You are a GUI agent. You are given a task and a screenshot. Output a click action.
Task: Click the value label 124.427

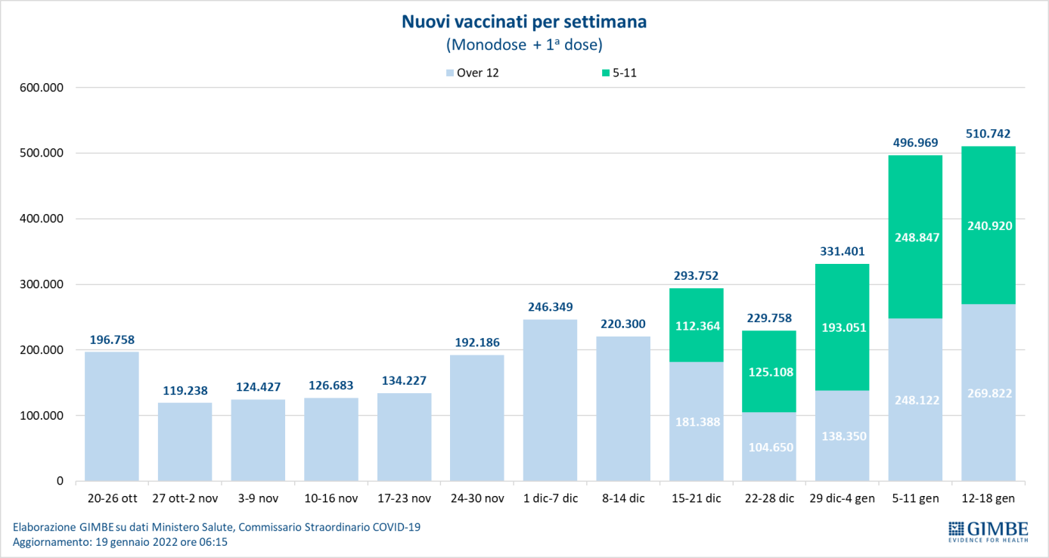258,387
